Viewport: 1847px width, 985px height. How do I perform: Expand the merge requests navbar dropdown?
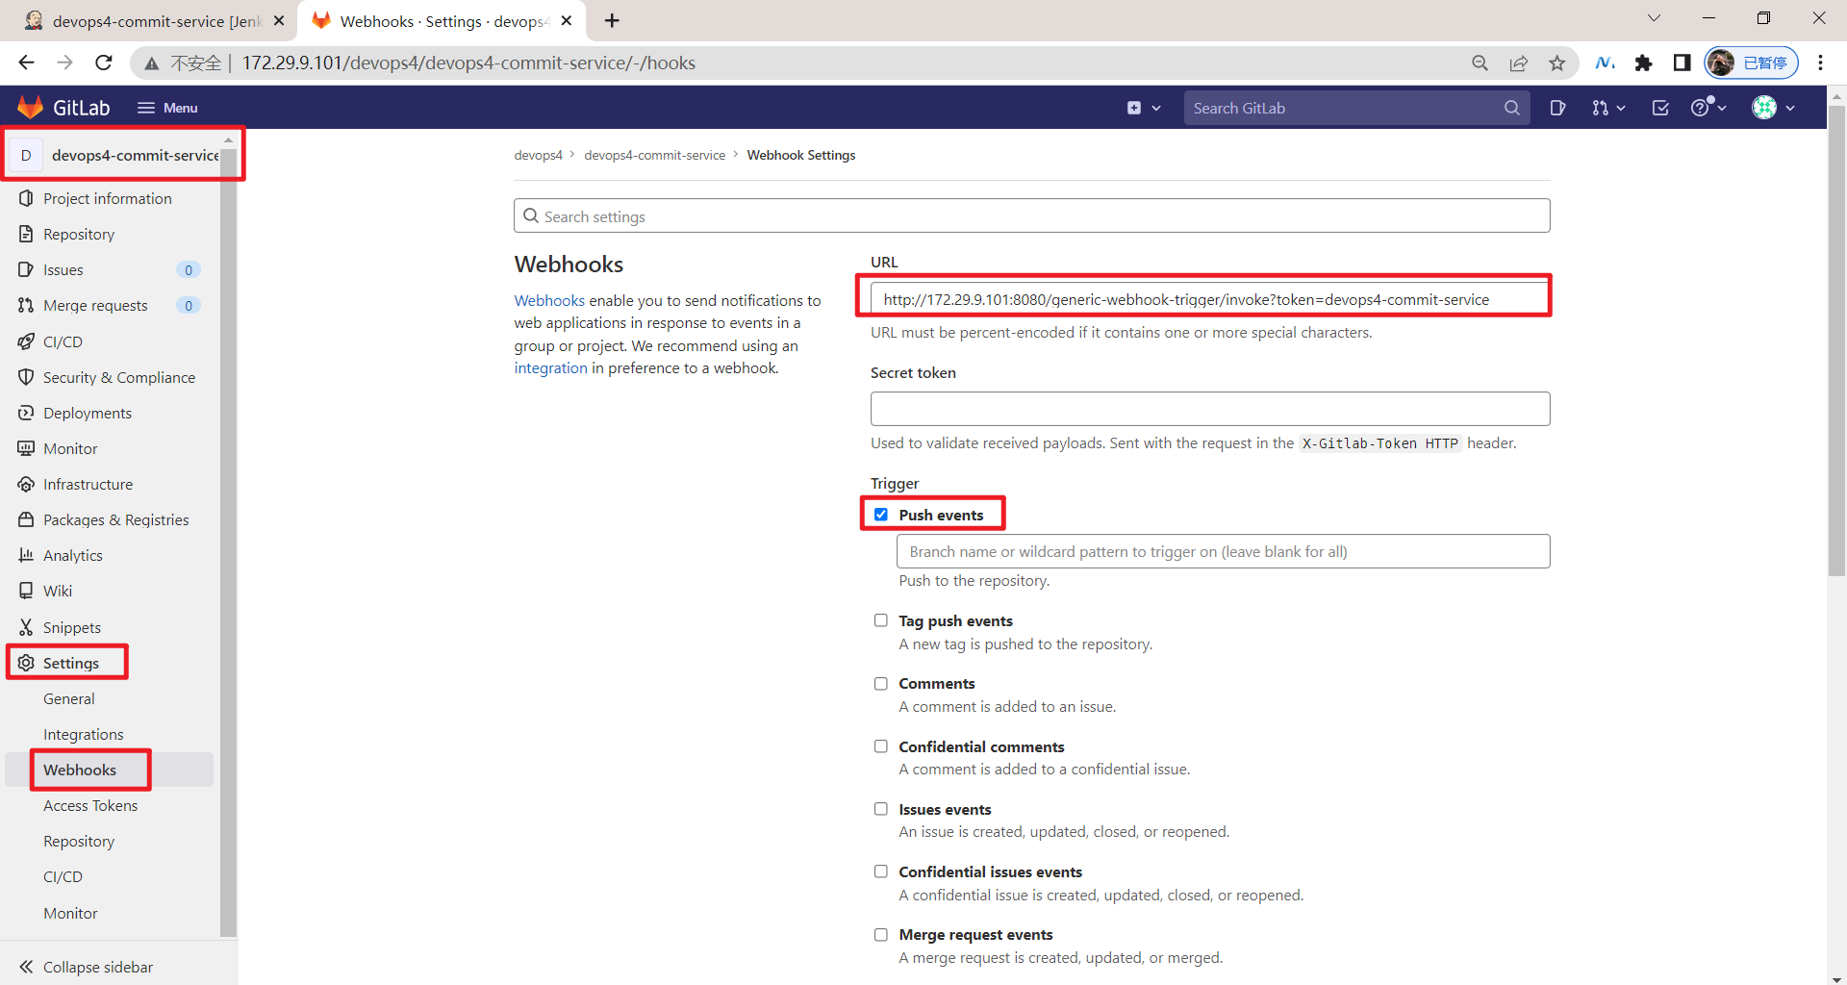pos(1608,108)
